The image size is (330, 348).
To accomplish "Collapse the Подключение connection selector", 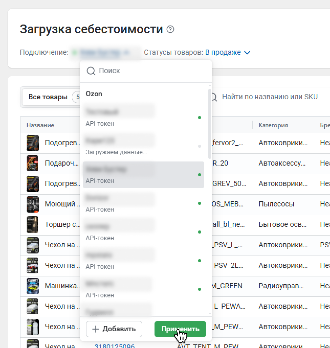I will pyautogui.click(x=104, y=53).
